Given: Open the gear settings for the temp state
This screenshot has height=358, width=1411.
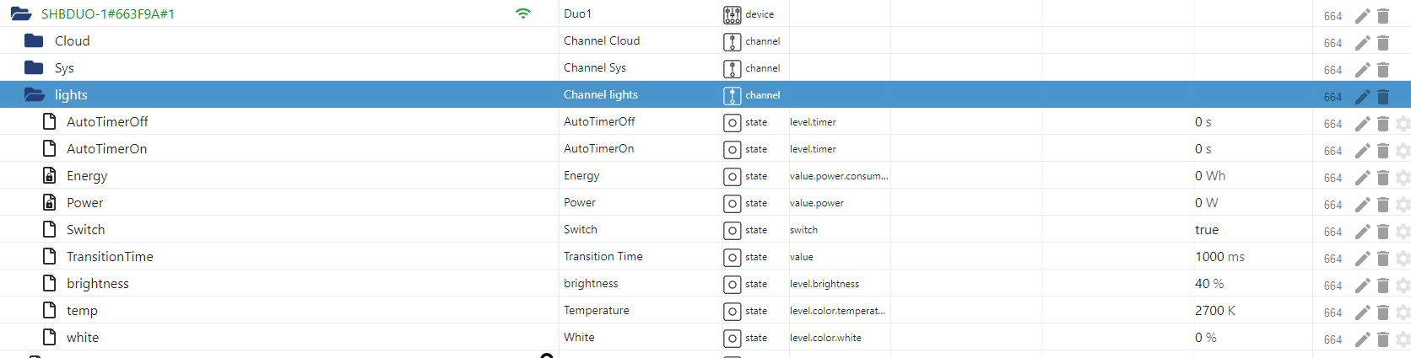Looking at the screenshot, I should [x=1403, y=312].
